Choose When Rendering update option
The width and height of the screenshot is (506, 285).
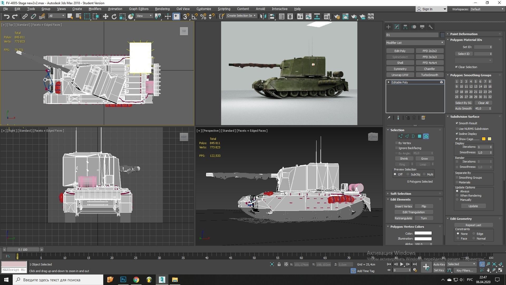(x=457, y=196)
